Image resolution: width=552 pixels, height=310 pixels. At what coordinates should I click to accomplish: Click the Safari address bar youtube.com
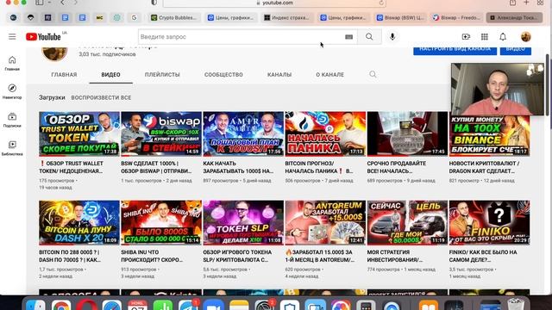click(274, 3)
